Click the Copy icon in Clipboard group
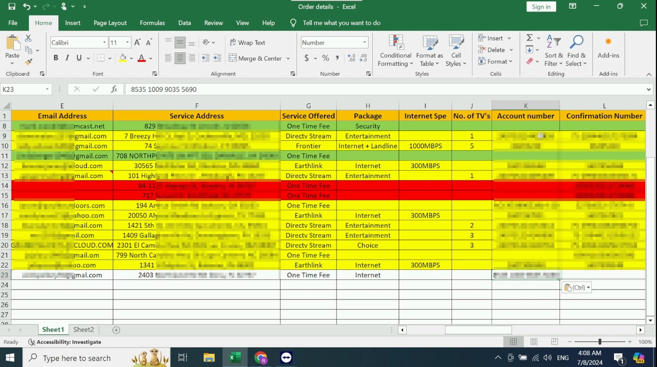This screenshot has width=657, height=367. (x=29, y=50)
